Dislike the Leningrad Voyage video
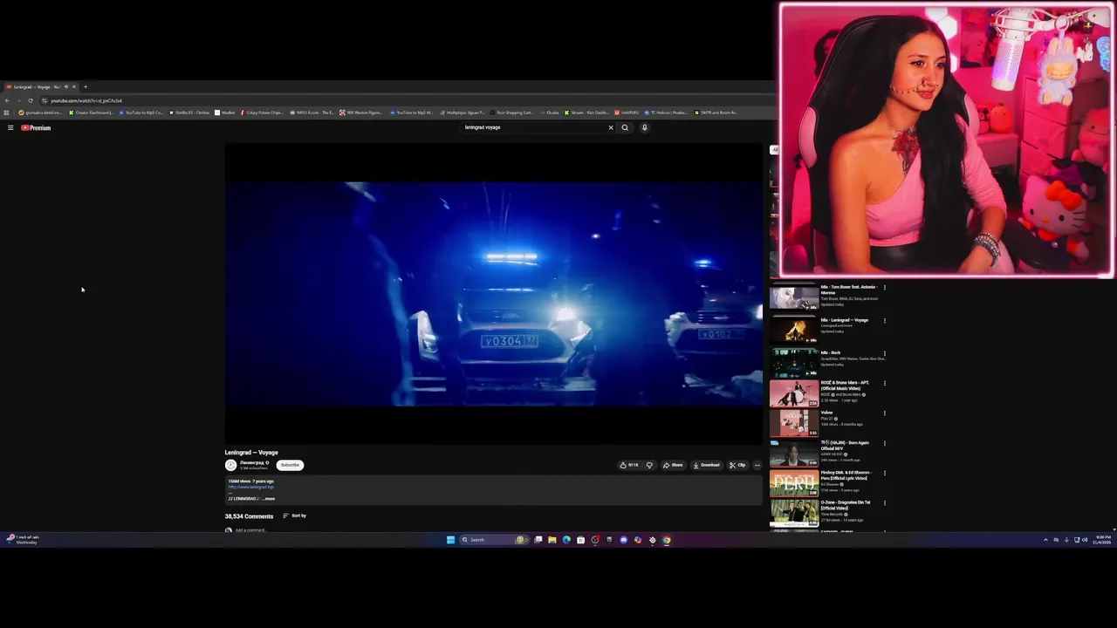 coord(648,465)
